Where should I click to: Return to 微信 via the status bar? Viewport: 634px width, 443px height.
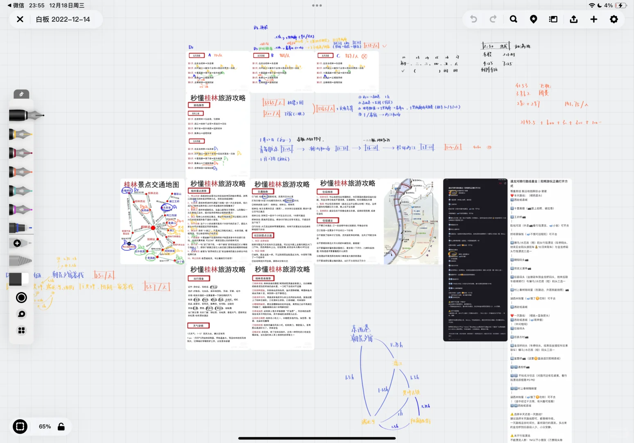[x=16, y=5]
